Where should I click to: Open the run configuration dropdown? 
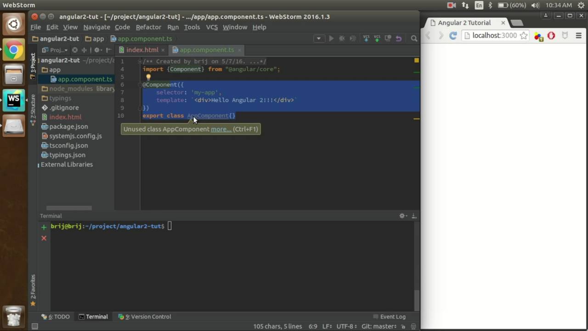click(x=318, y=39)
